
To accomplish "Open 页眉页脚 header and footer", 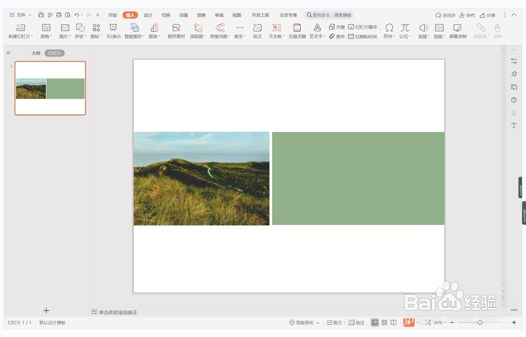I will point(297,31).
